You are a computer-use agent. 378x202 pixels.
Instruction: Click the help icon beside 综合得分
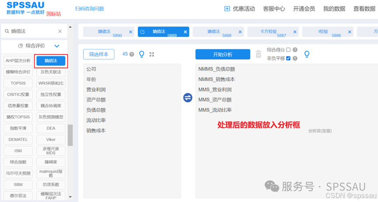295,50
